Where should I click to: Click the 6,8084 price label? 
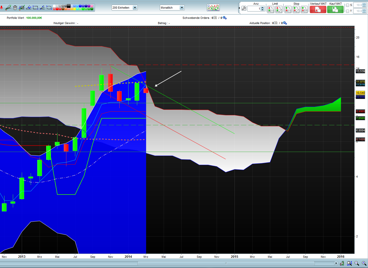(360, 130)
